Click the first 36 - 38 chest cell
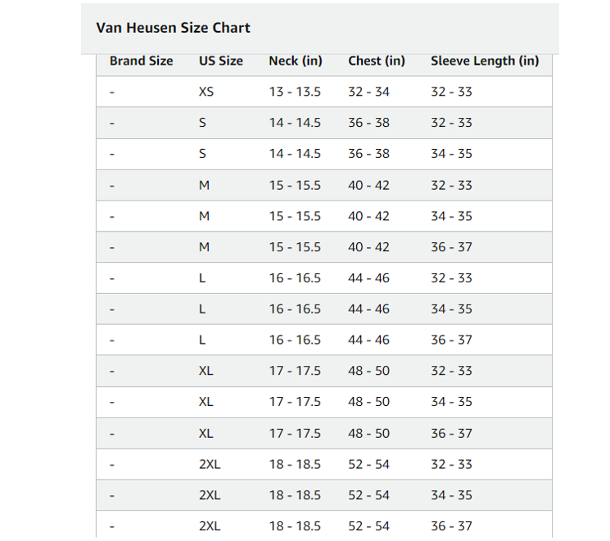Viewport: 610px width, 541px height. (368, 123)
